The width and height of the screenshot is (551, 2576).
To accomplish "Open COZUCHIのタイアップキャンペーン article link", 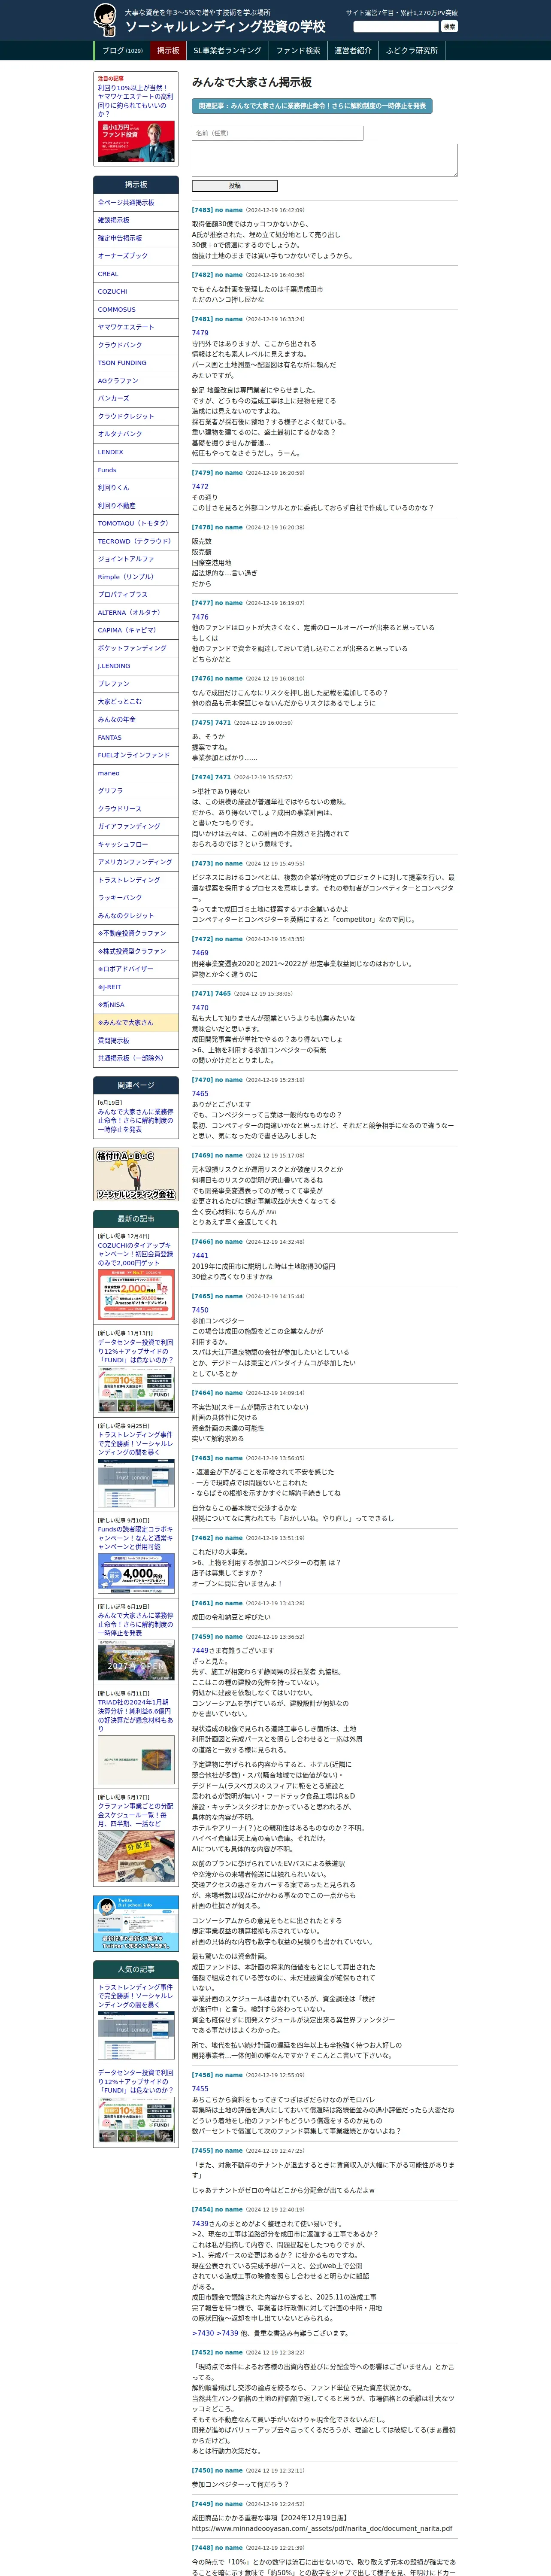I will (135, 1254).
